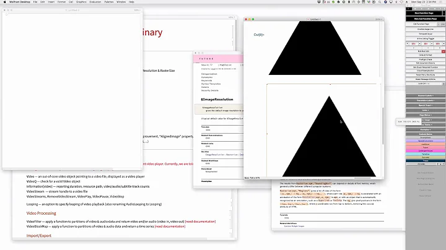The height and width of the screenshot is (250, 446).
Task: Select the Descriptions status label
Action: click(x=426, y=137)
